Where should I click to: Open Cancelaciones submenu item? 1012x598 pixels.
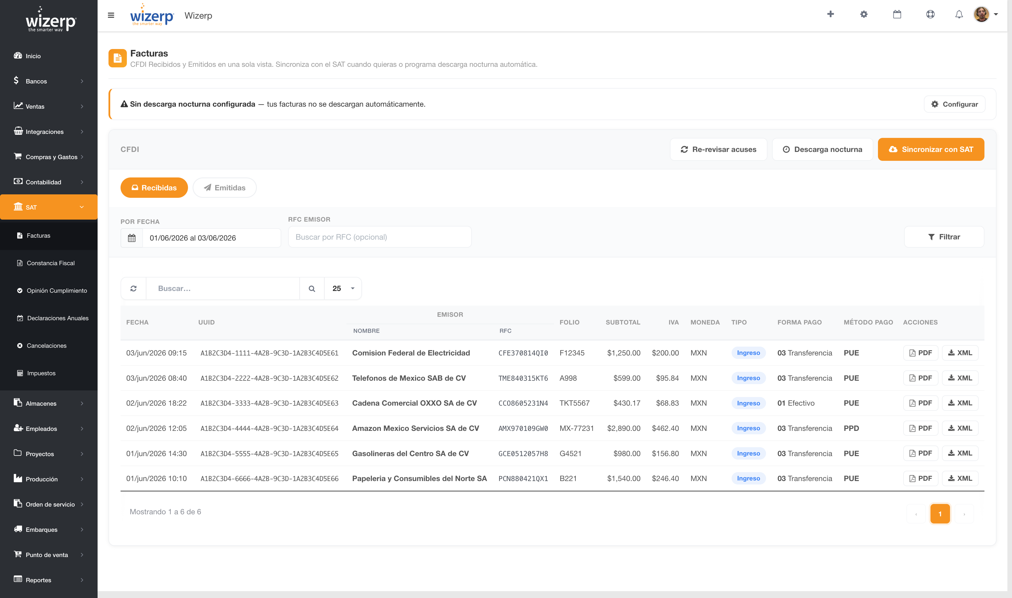point(49,346)
